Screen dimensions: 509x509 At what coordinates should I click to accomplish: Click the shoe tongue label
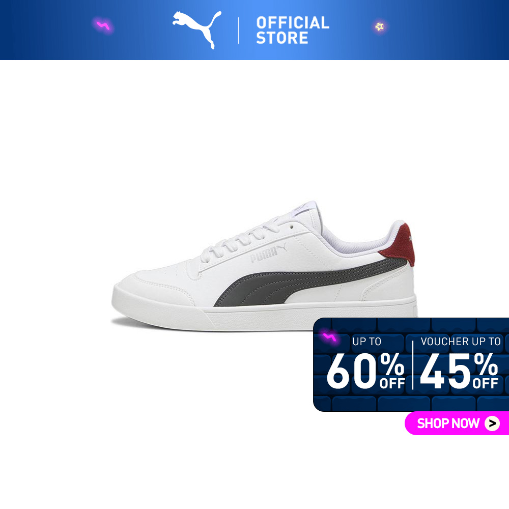point(302,208)
